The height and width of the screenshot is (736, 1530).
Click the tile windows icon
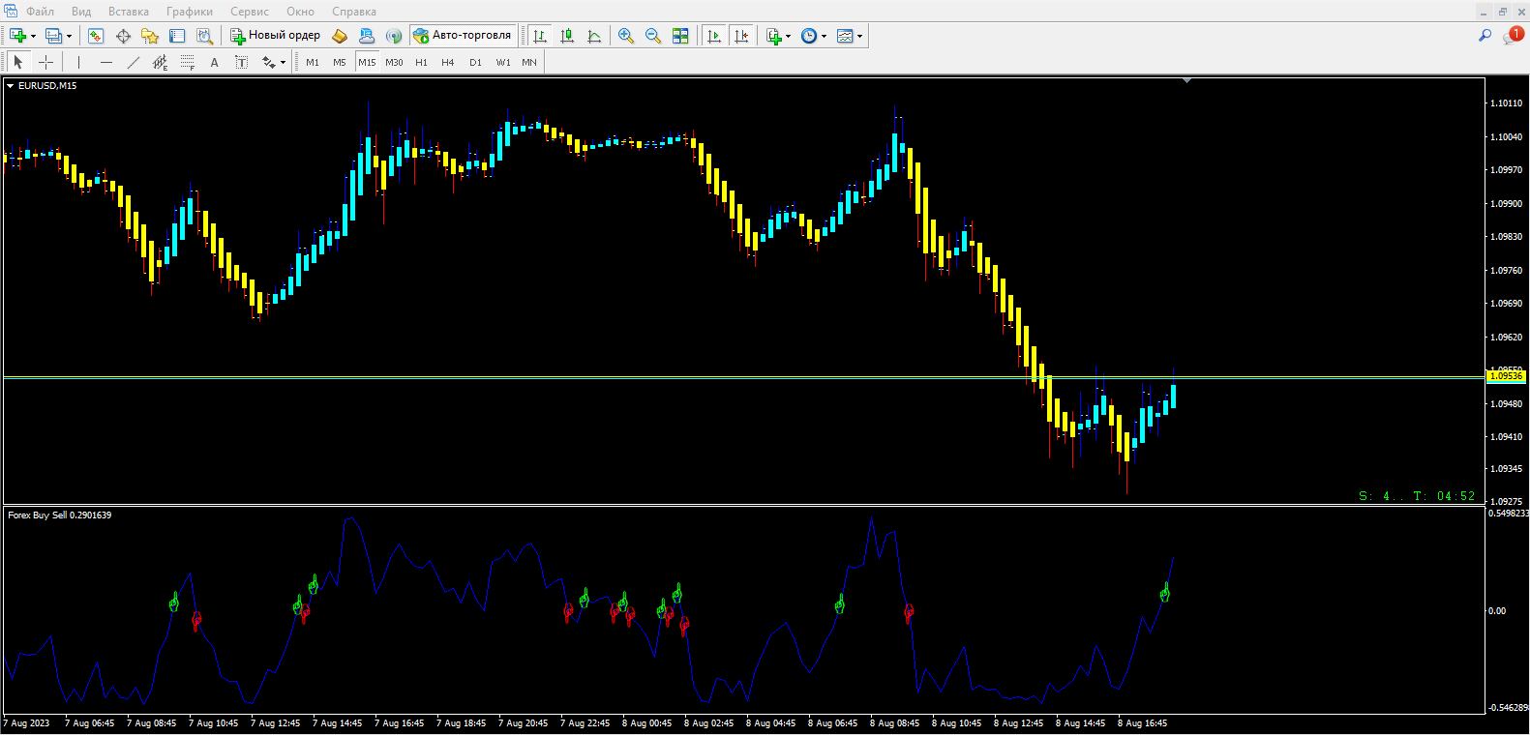click(680, 36)
